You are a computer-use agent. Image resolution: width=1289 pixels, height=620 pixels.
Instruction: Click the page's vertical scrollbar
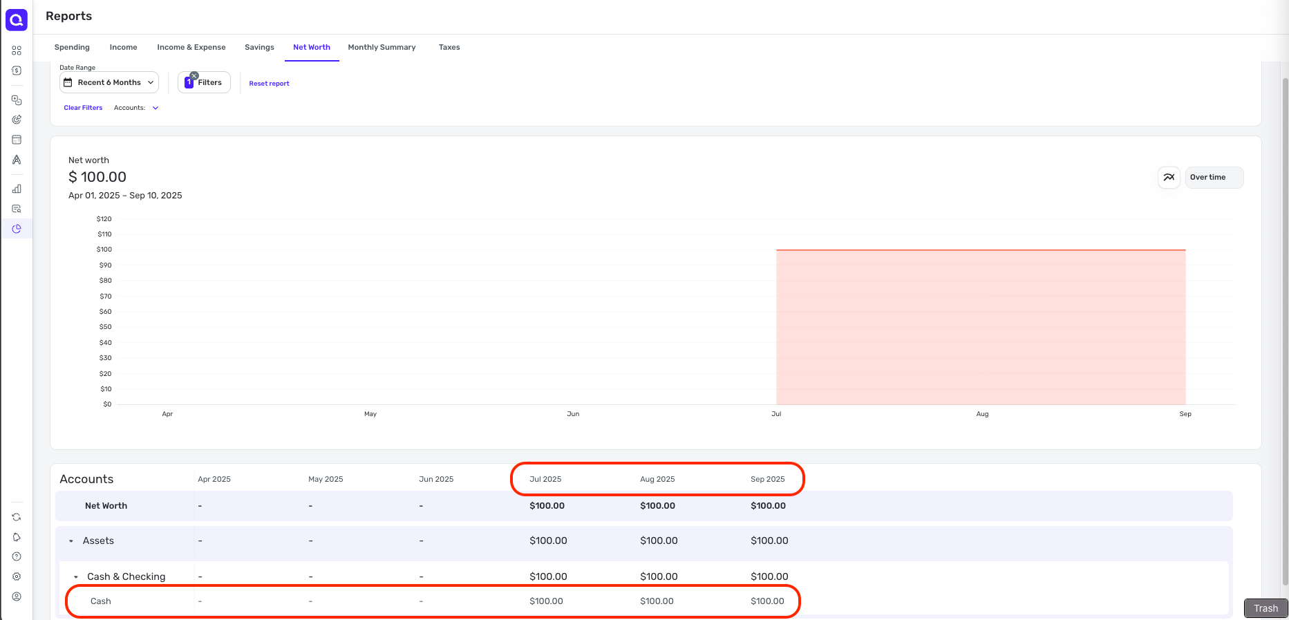point(1285,332)
